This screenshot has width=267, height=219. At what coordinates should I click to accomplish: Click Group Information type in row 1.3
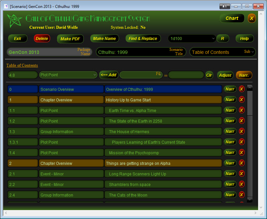tap(71, 131)
